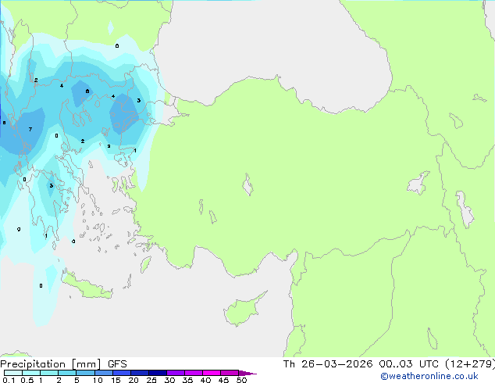This screenshot has width=495, height=383.
Task: Click the 10–15 mm legend swatch
Action: 103,373
